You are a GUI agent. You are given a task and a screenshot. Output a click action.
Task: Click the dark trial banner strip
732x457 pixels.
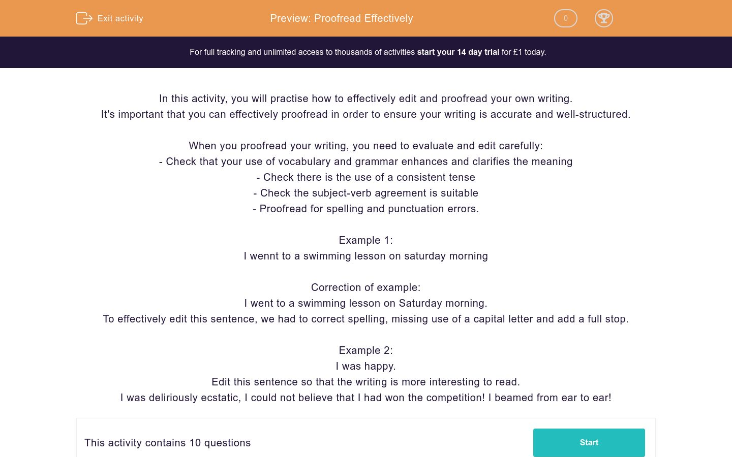(366, 52)
